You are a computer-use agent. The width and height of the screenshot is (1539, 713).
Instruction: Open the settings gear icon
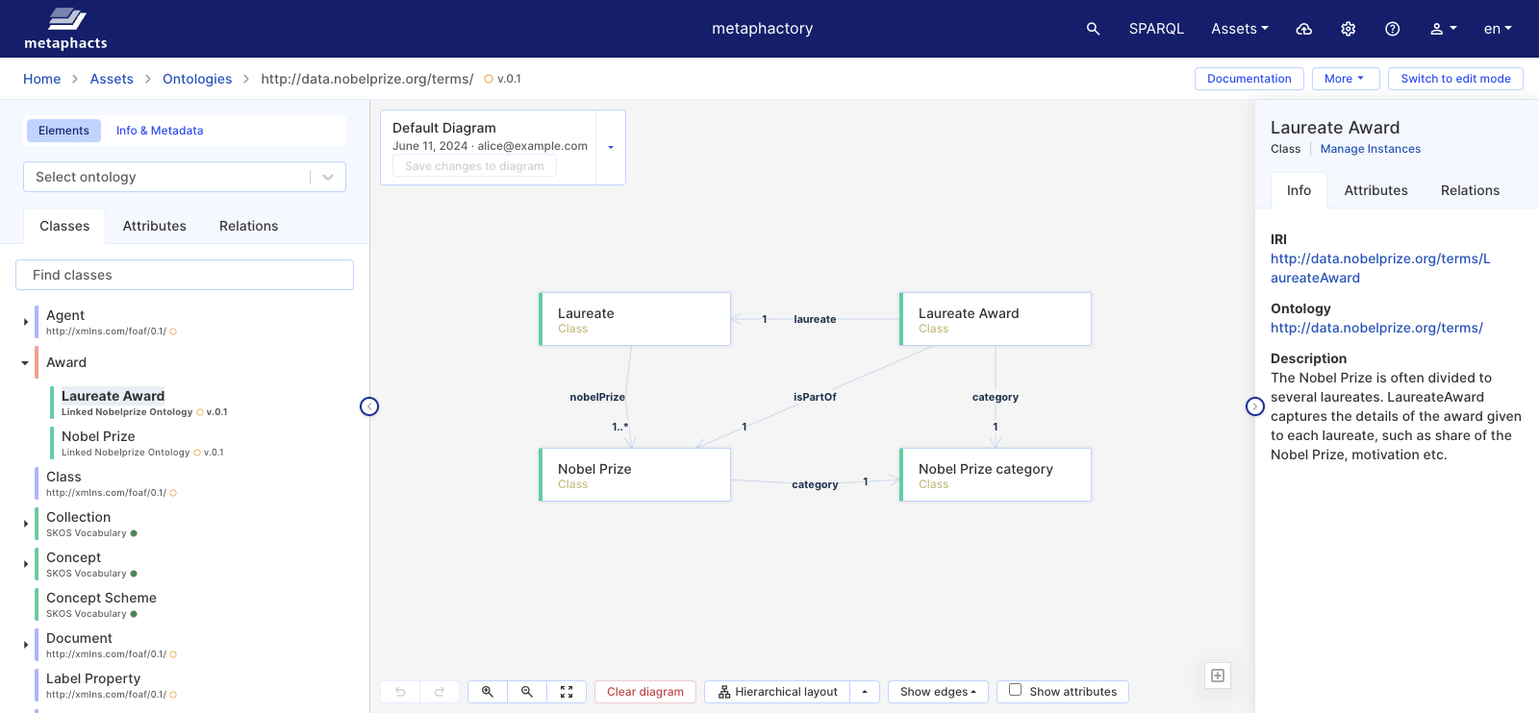[1349, 29]
